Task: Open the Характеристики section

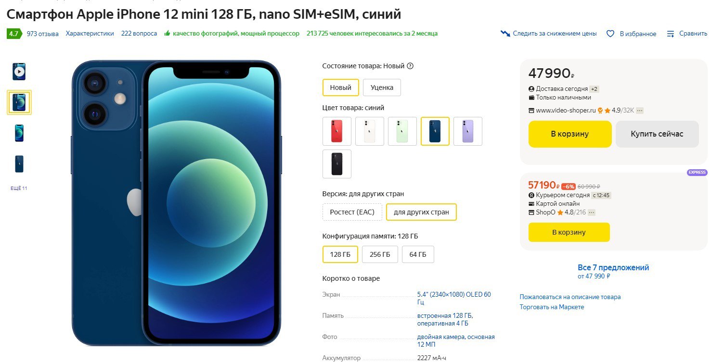Action: tap(90, 34)
